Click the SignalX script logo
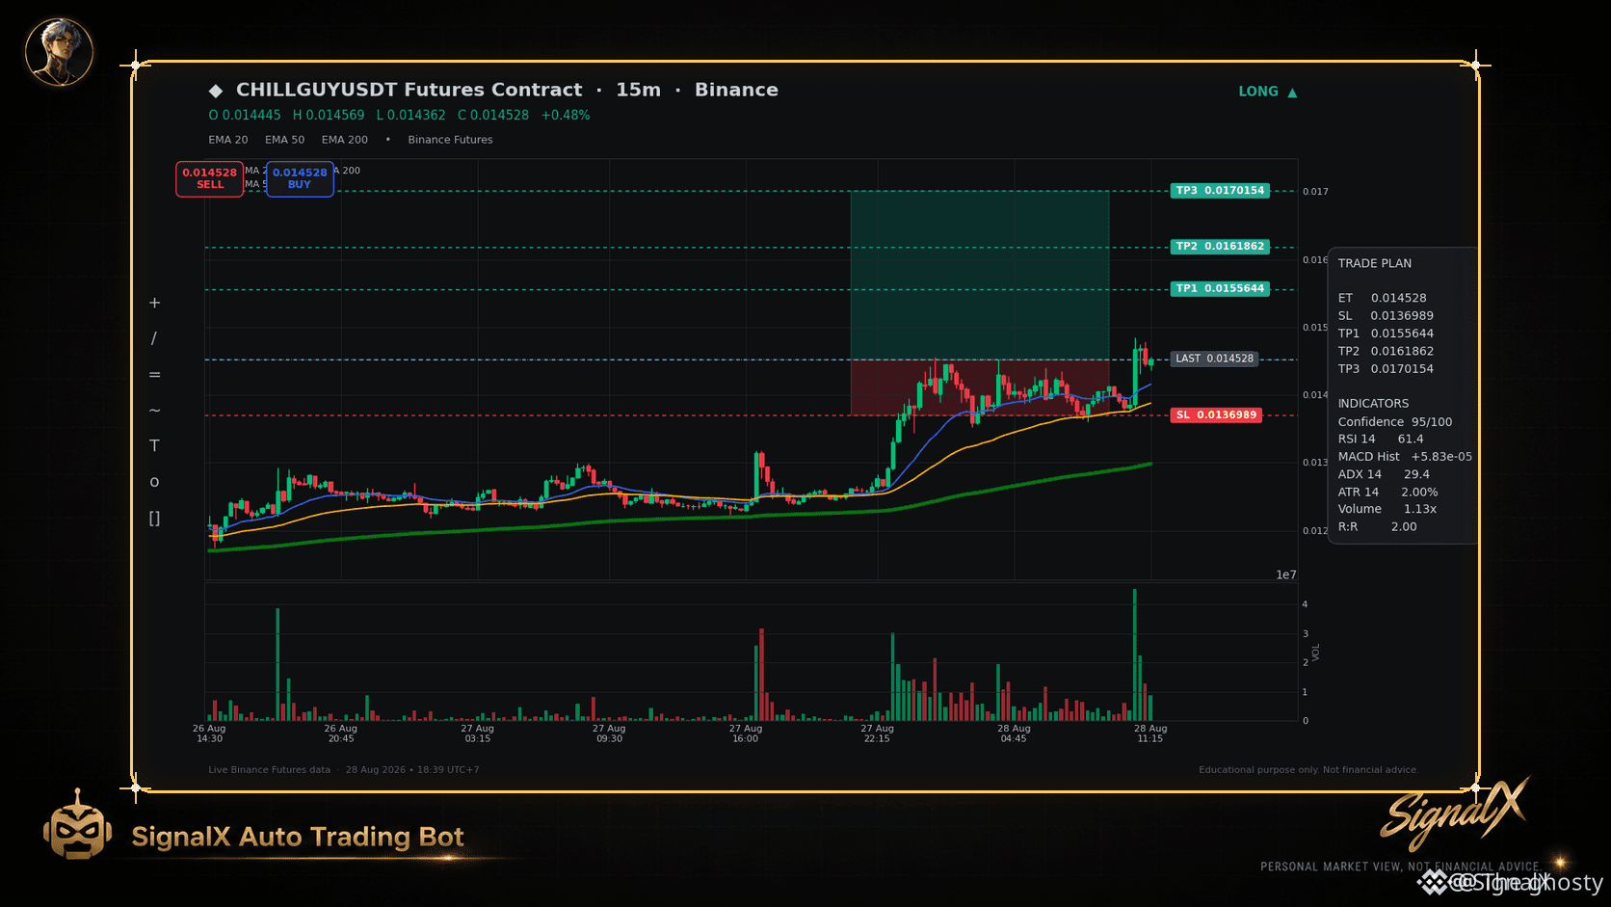The height and width of the screenshot is (907, 1611). pos(1454,813)
